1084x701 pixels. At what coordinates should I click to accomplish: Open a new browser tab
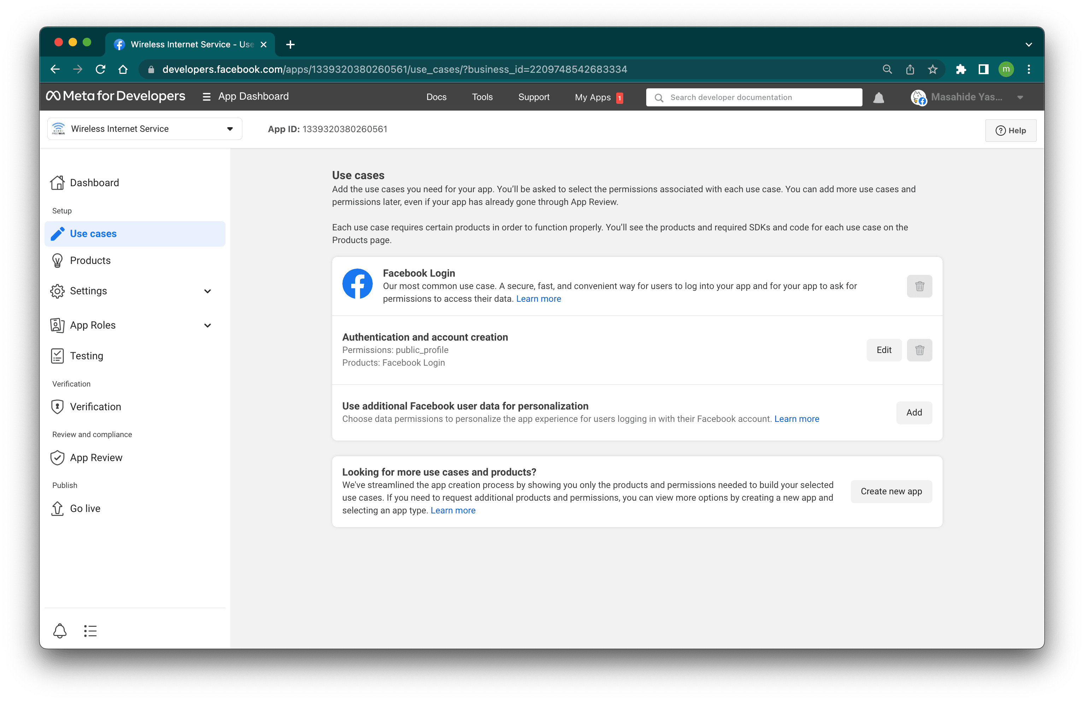click(290, 44)
